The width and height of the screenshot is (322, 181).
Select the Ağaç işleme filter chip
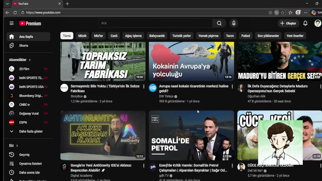pyautogui.click(x=133, y=36)
